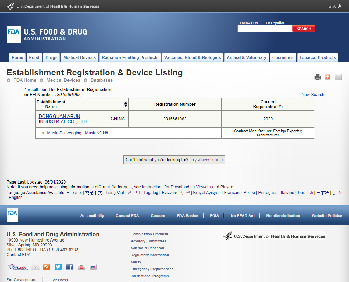Click the FDA logo in header
Screen dimensions: 349x282
tap(14, 35)
